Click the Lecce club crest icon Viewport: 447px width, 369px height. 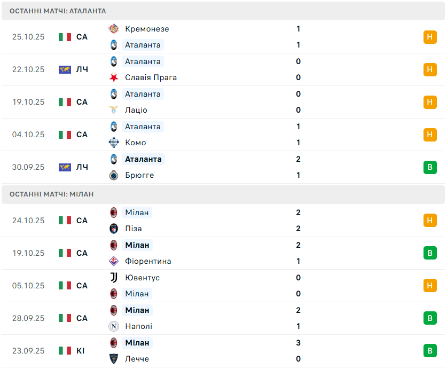pyautogui.click(x=113, y=359)
